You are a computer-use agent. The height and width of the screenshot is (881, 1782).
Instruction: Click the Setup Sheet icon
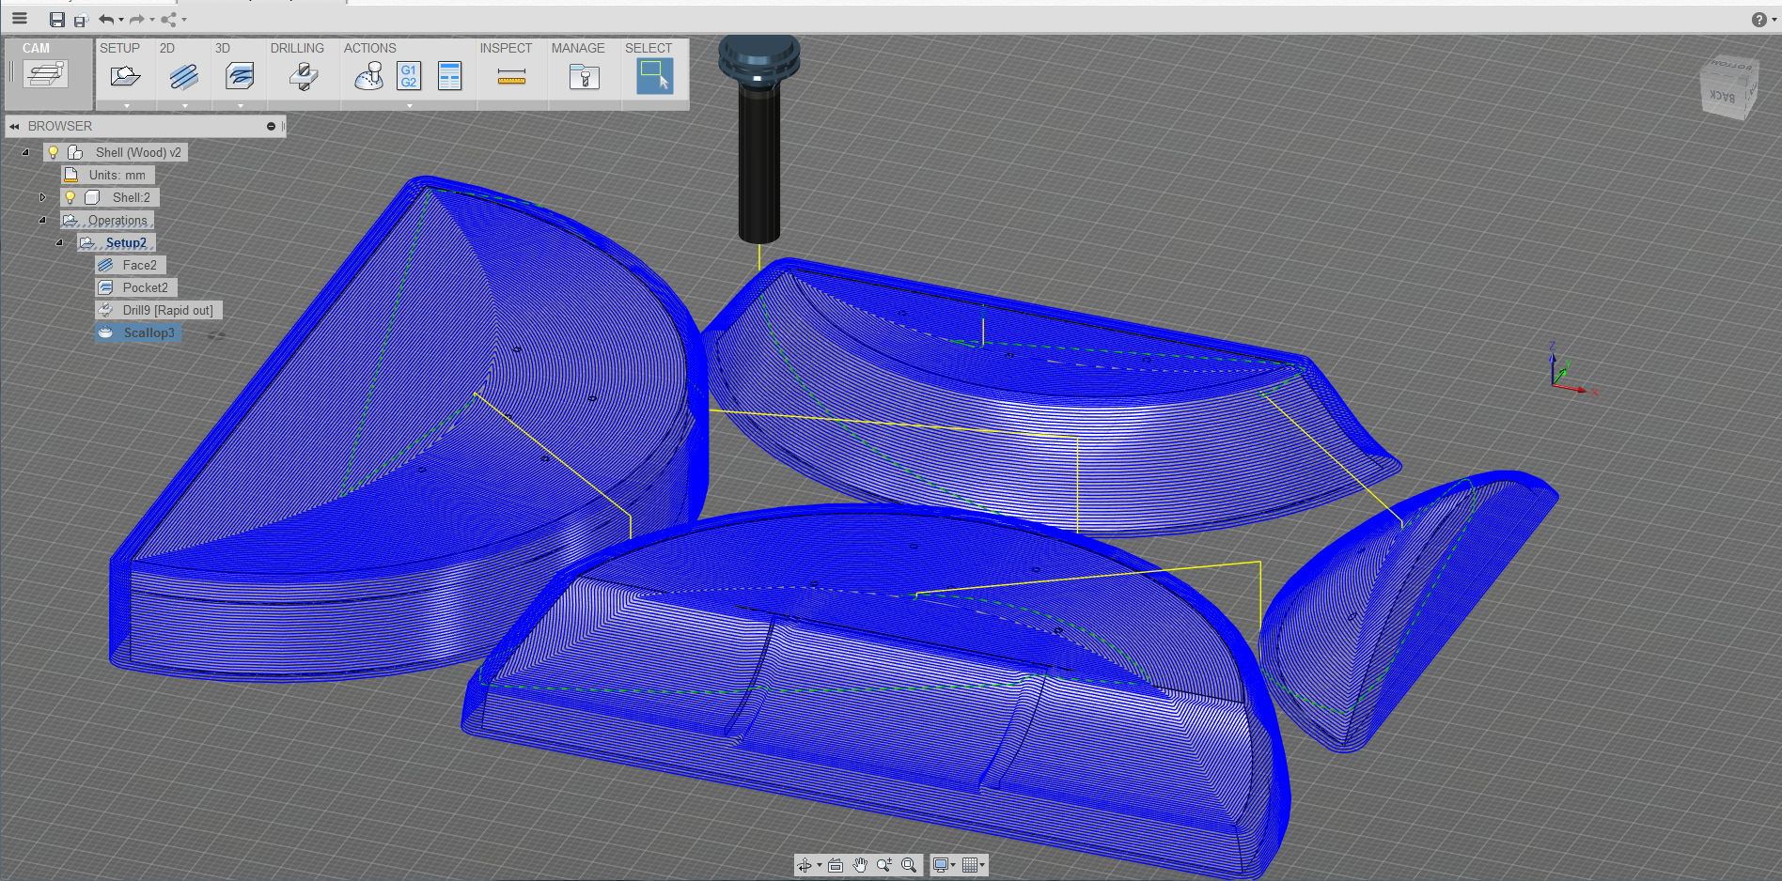click(450, 76)
